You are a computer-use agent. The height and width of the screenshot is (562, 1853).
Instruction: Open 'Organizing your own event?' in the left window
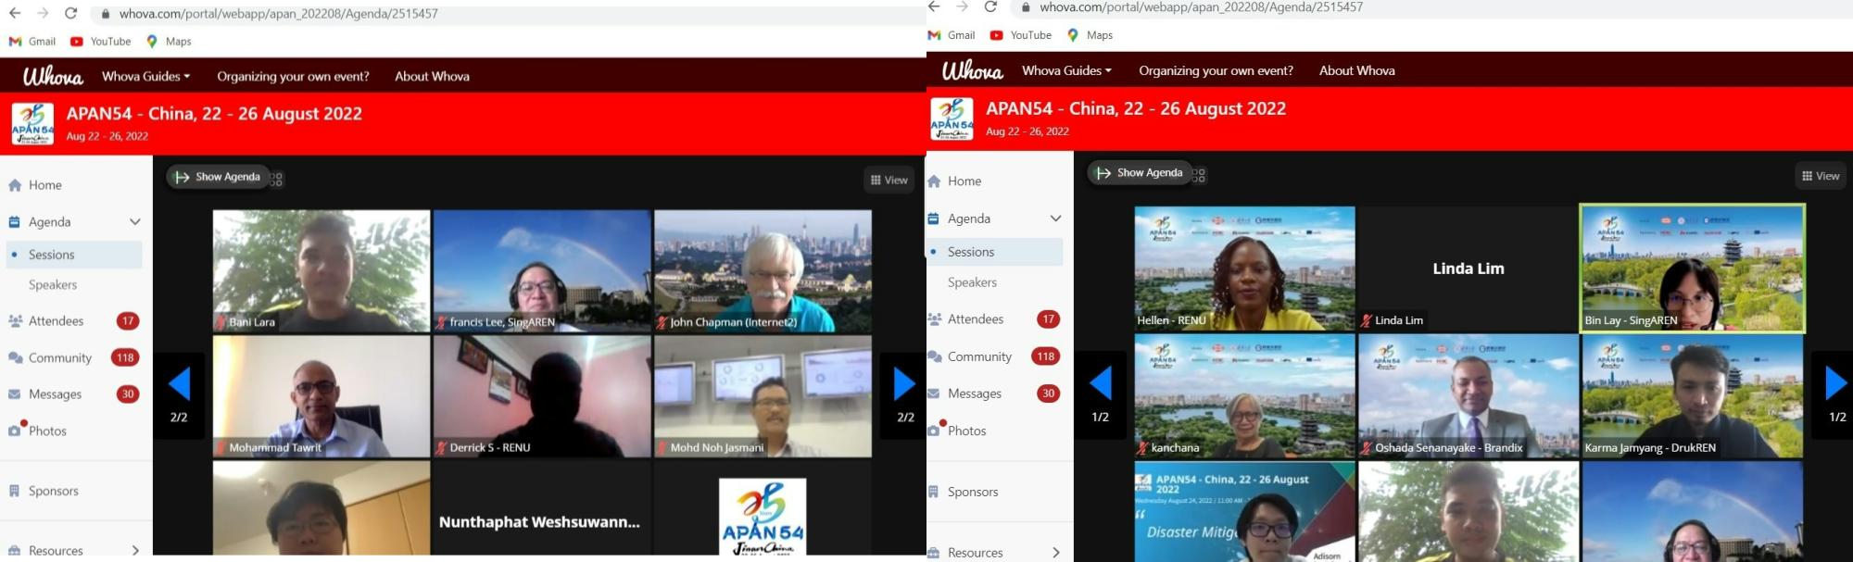pyautogui.click(x=293, y=76)
